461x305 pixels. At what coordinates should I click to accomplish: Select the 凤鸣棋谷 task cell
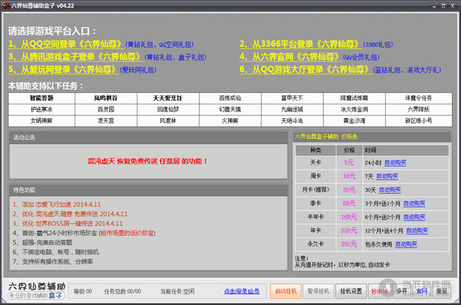click(x=106, y=98)
